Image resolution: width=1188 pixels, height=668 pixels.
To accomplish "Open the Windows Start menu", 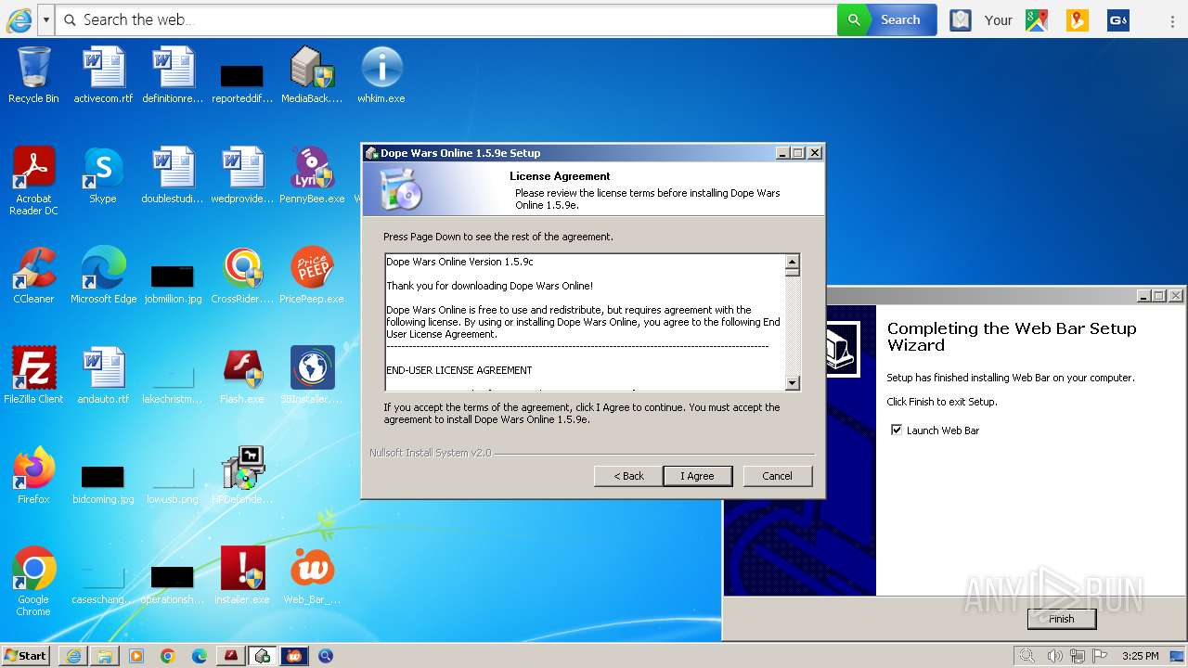I will pyautogui.click(x=25, y=656).
